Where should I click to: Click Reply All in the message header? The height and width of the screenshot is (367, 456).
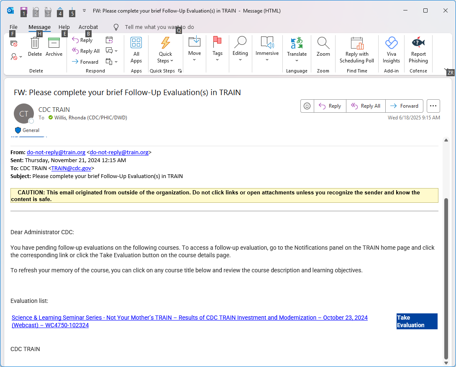(x=366, y=106)
